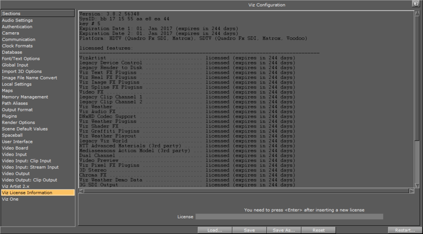Click the VizArtist licensed feature row

tap(187, 58)
